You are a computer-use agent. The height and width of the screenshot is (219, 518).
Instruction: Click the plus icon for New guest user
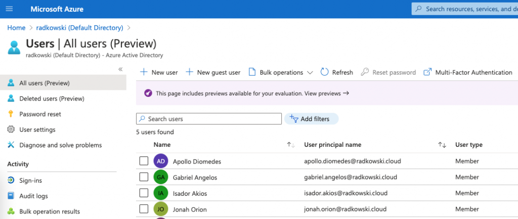click(x=190, y=72)
